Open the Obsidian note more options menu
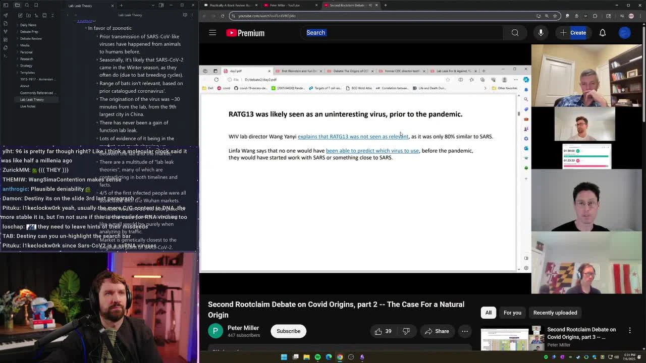The width and height of the screenshot is (646, 363). pos(193,15)
